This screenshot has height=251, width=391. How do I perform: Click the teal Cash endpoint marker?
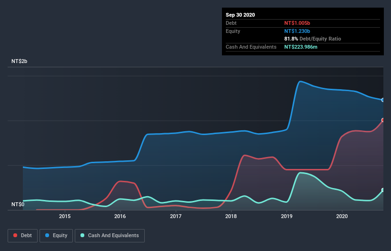coord(383,190)
